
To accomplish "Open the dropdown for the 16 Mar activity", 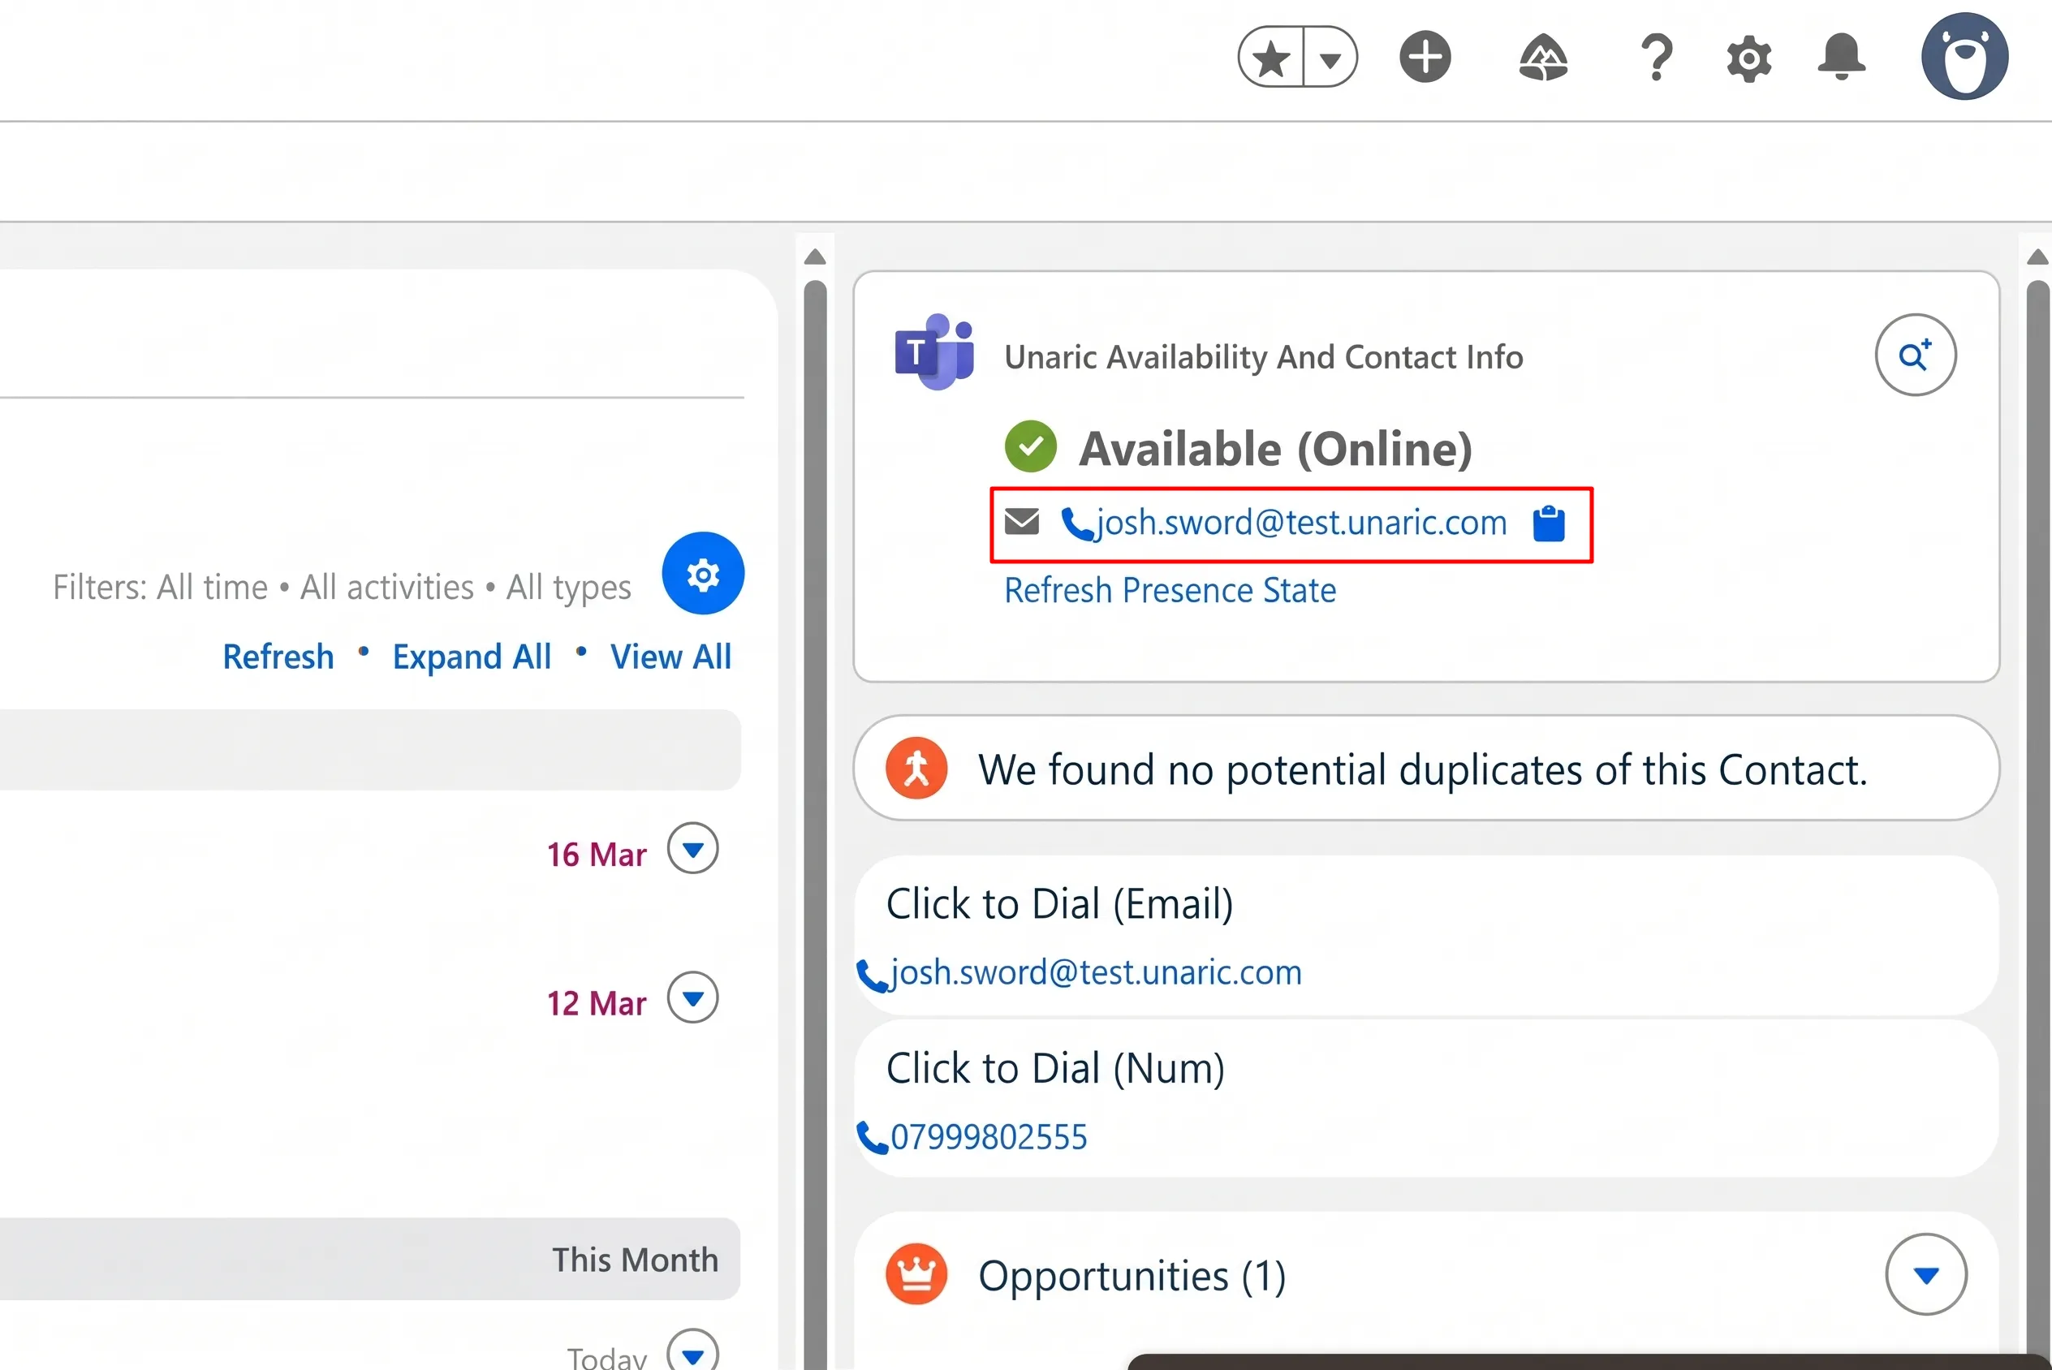I will pyautogui.click(x=692, y=848).
